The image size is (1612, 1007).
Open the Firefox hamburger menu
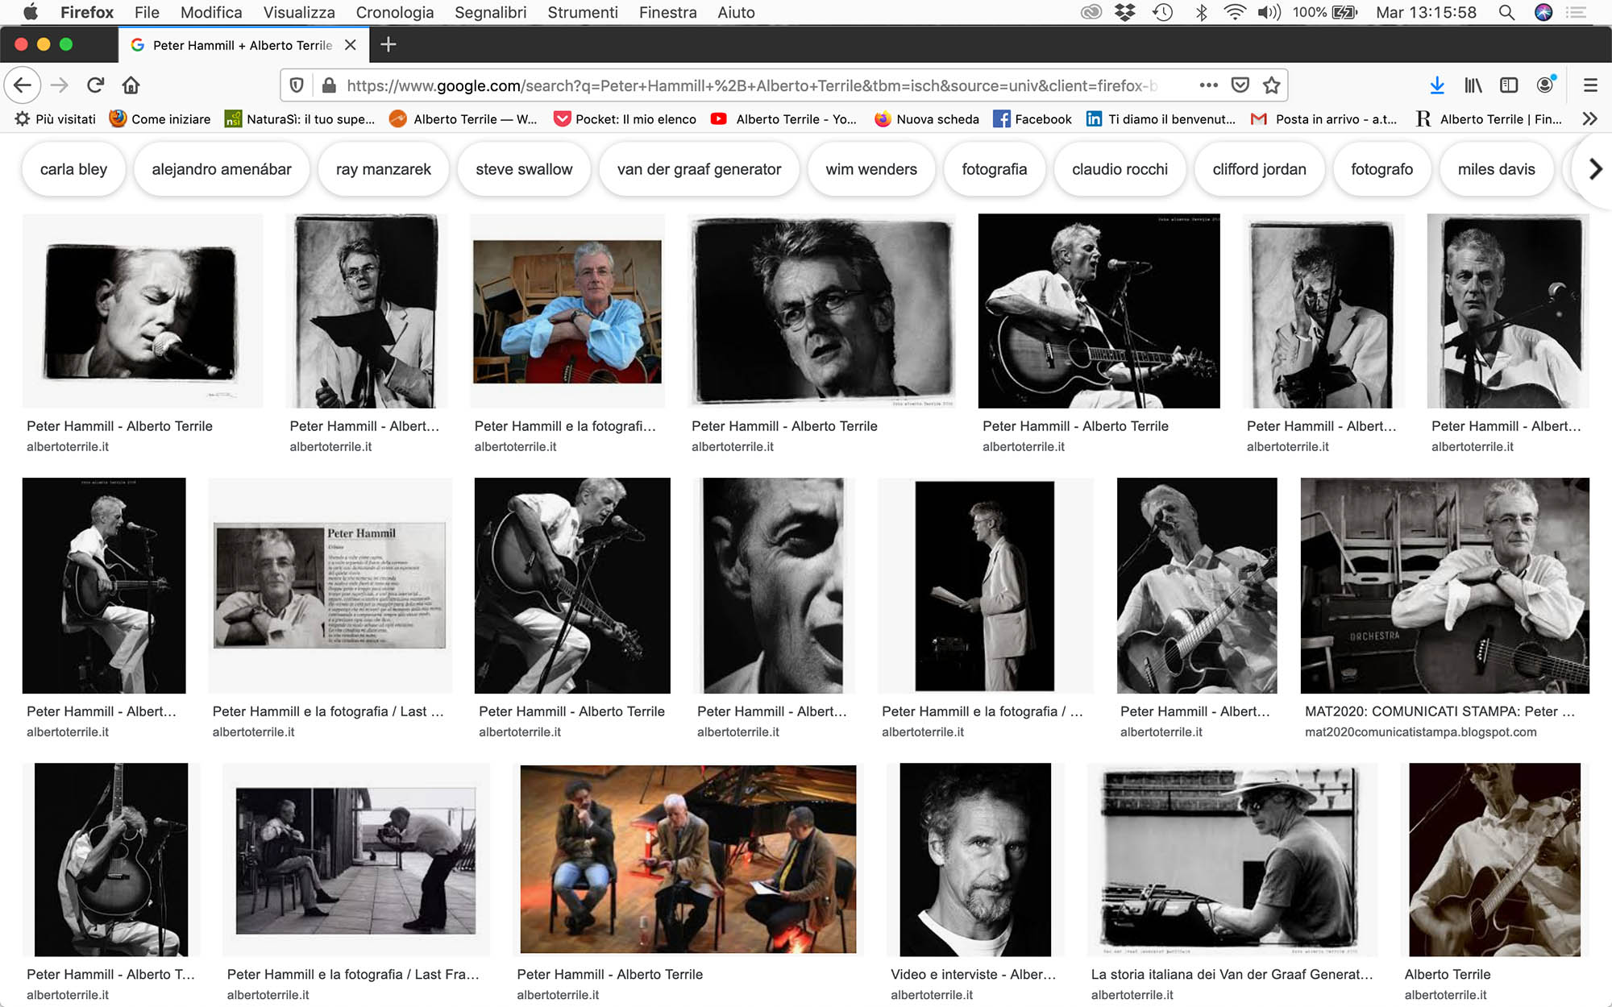pyautogui.click(x=1590, y=85)
